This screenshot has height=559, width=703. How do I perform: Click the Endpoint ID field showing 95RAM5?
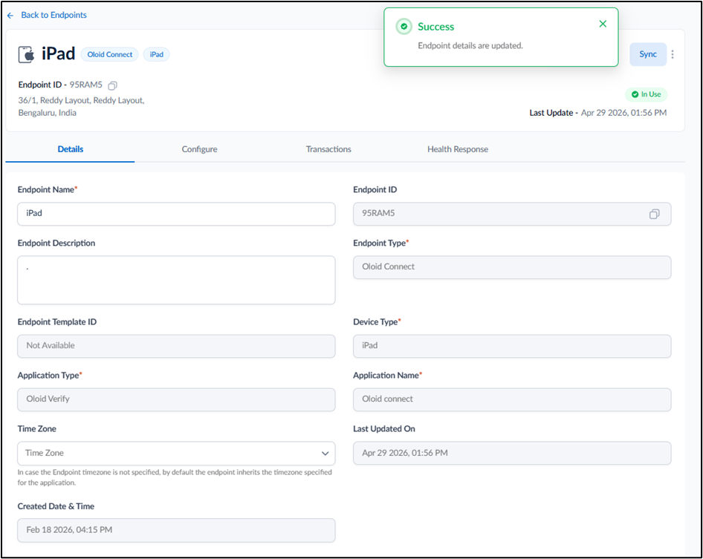512,214
